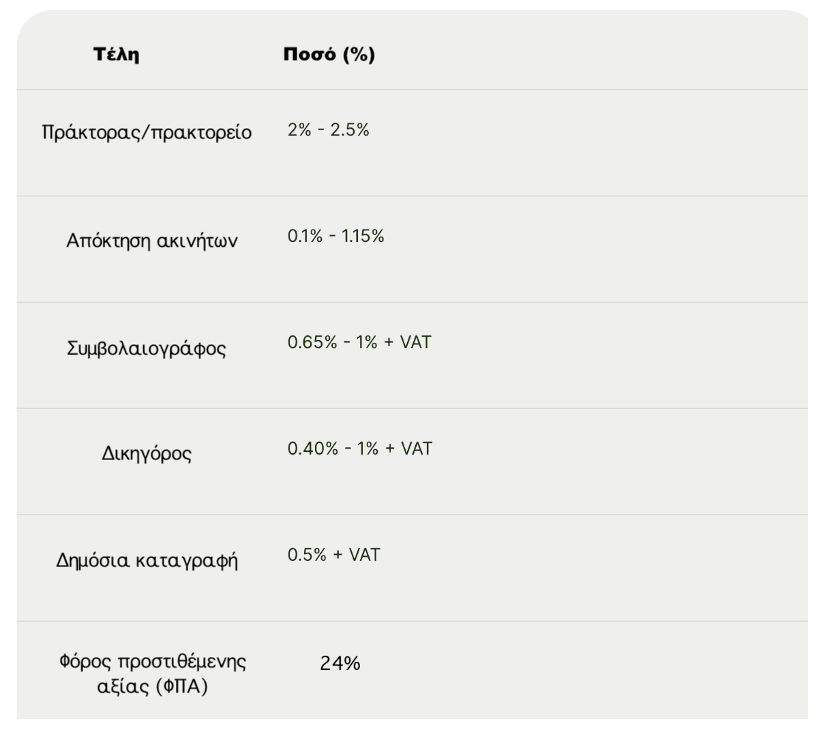Screen dimensions: 825x732
Task: Click the '0.1% - 1.15%' amount value
Action: (335, 237)
